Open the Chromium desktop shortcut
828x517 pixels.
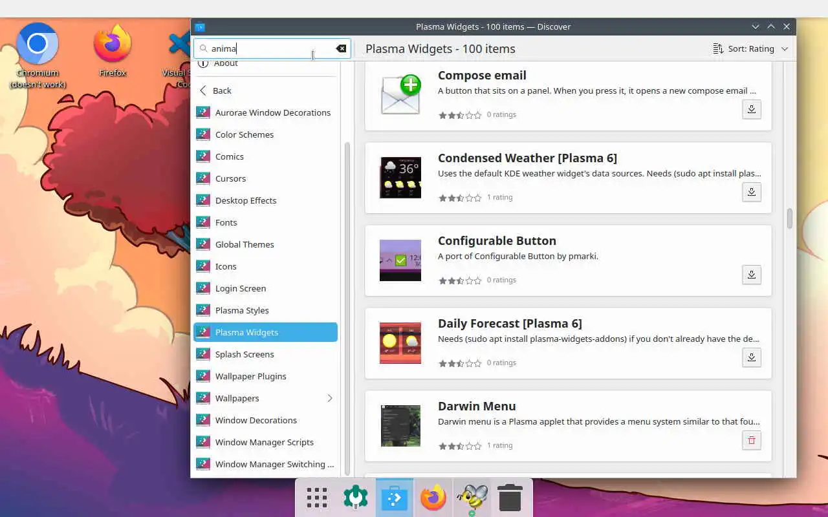[38, 55]
